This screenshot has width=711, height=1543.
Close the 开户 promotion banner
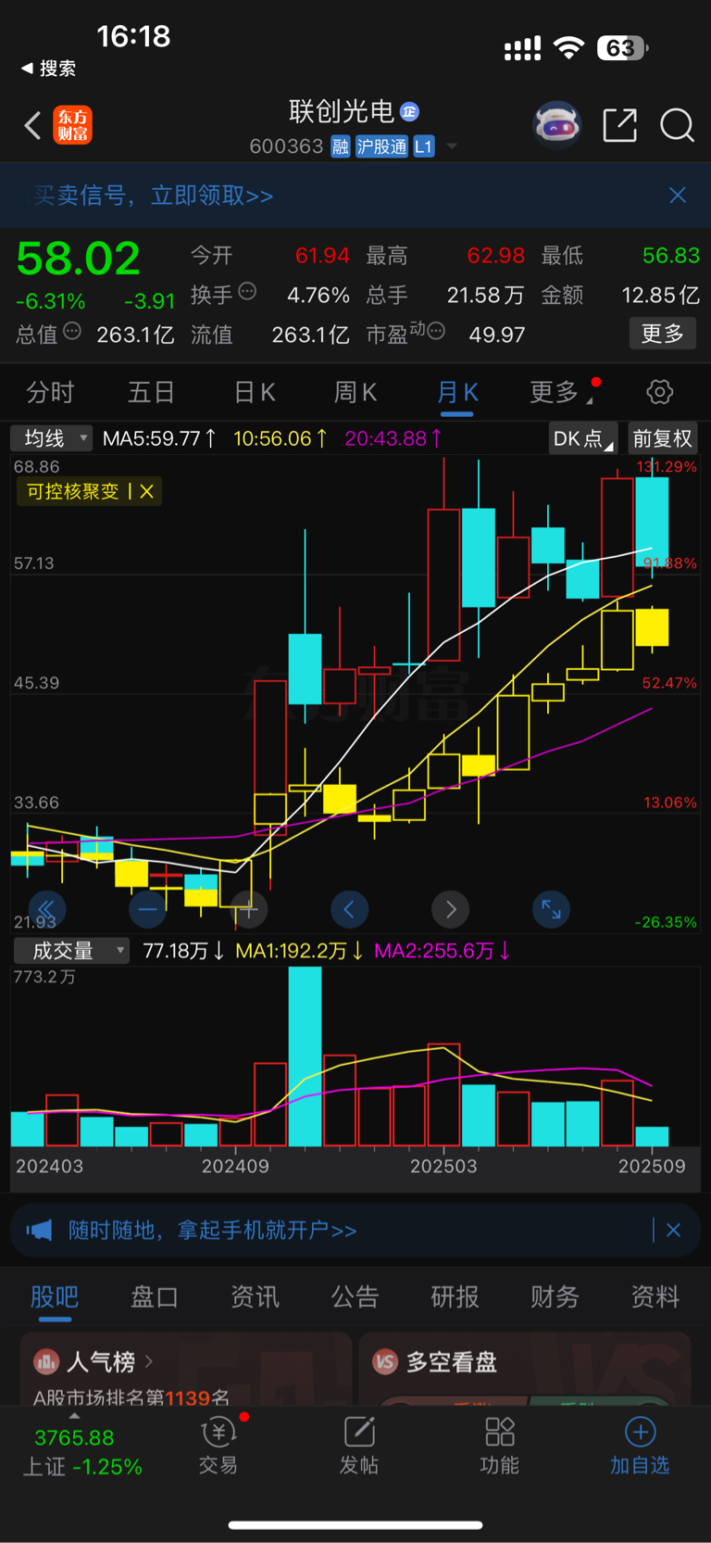(674, 1230)
